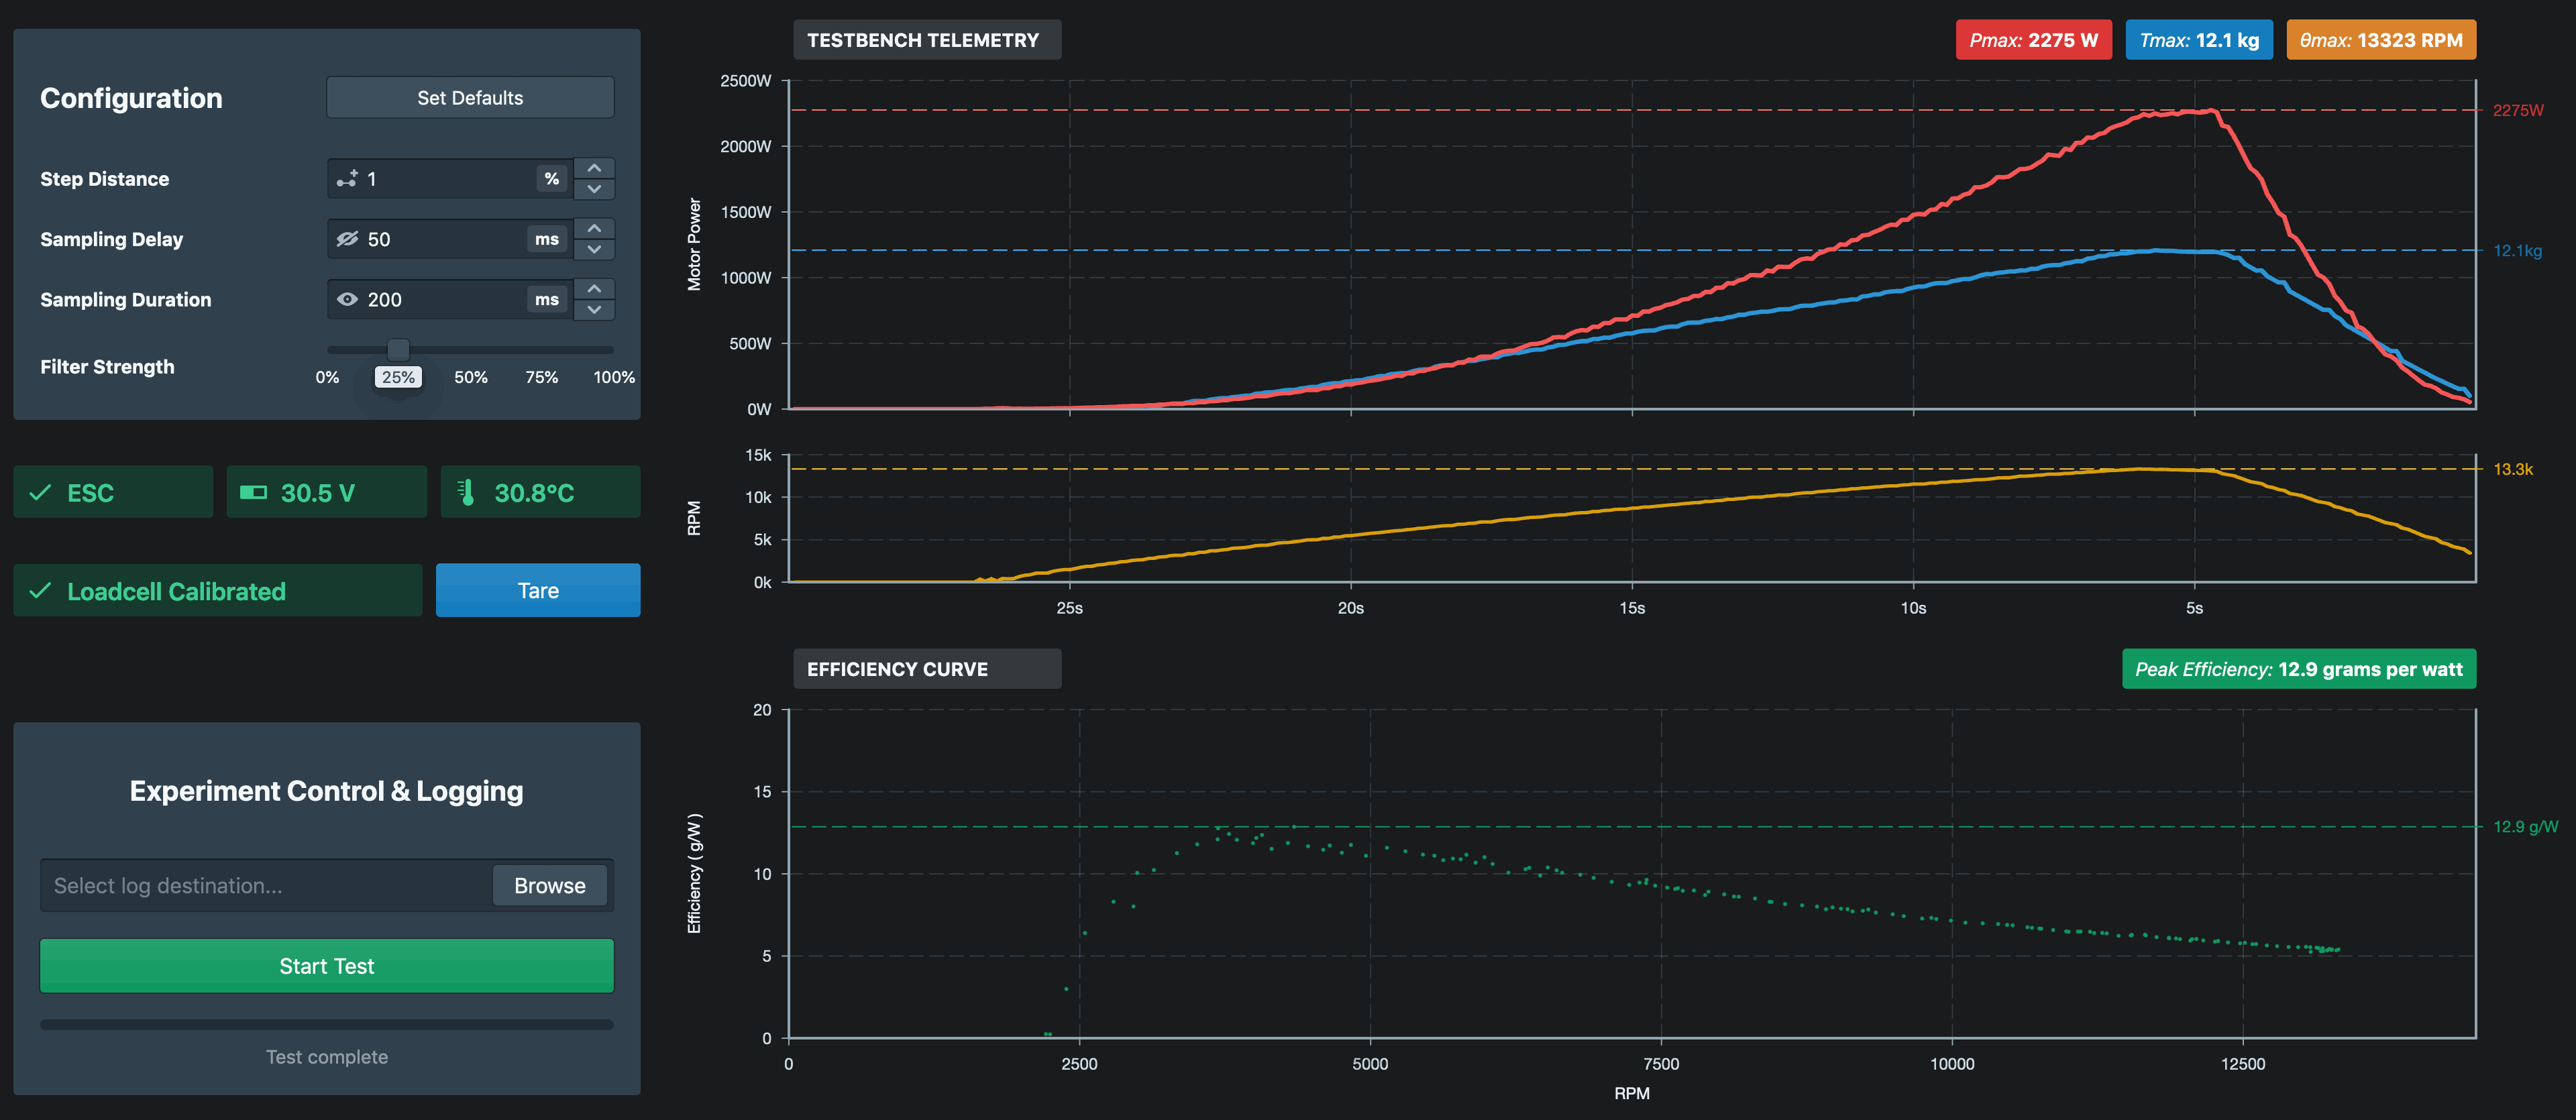Viewport: 2576px width, 1120px height.
Task: Click the eye icon in Sampling Duration
Action: pos(347,299)
